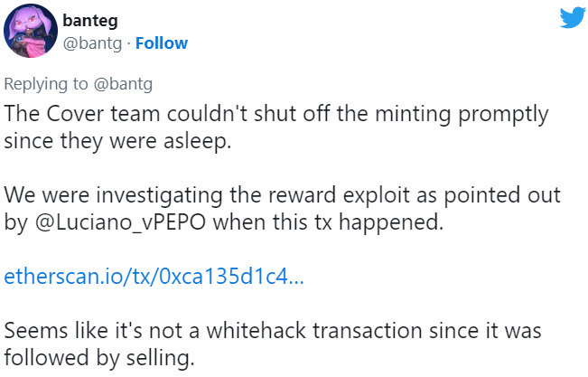This screenshot has width=588, height=377.
Task: Open the @bantg handle beside Follow
Action: coord(93,43)
